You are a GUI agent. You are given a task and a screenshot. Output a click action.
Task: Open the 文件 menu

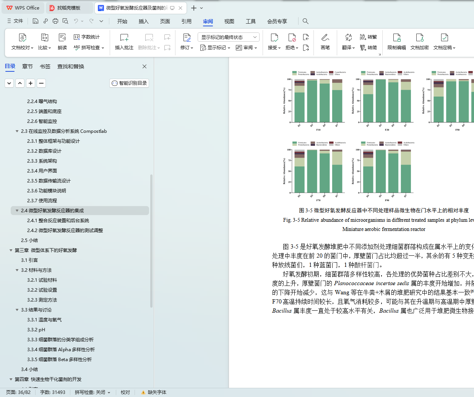[x=15, y=21]
